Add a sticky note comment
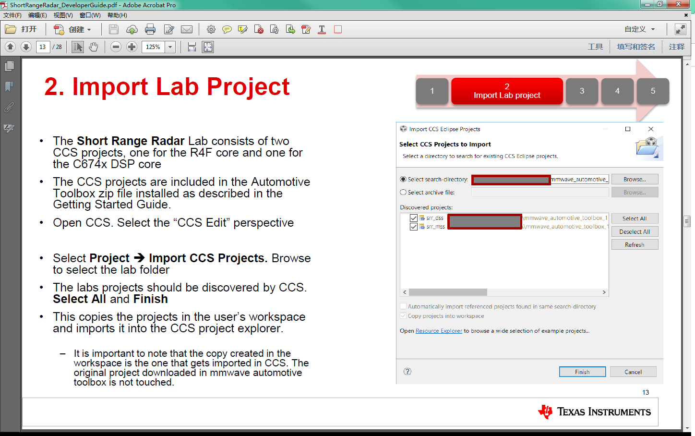The height and width of the screenshot is (436, 695). pos(227,29)
